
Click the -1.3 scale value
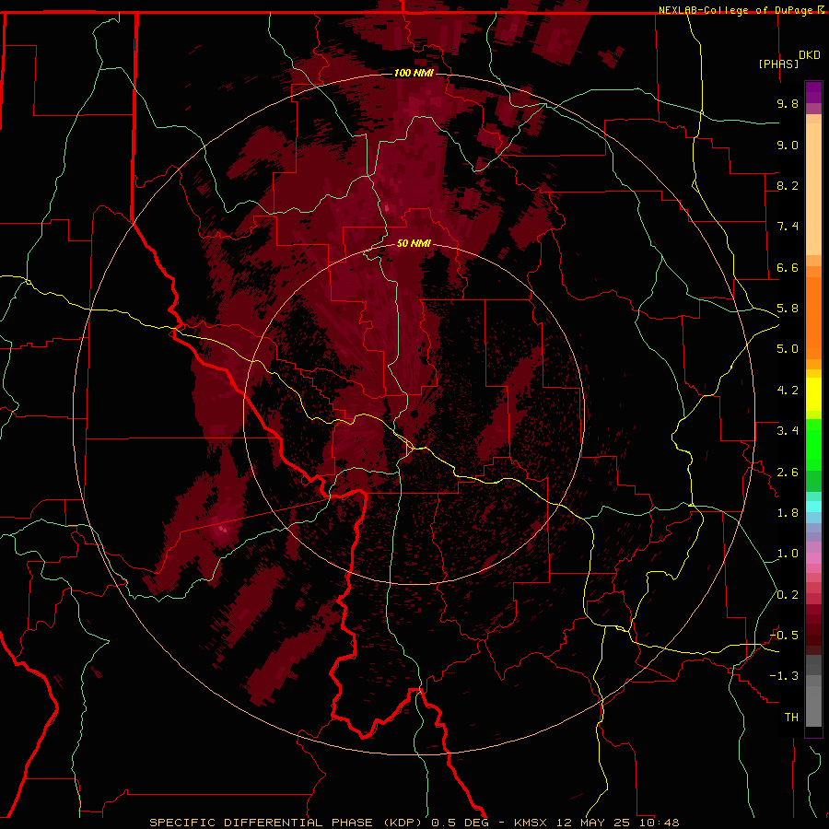pos(784,676)
